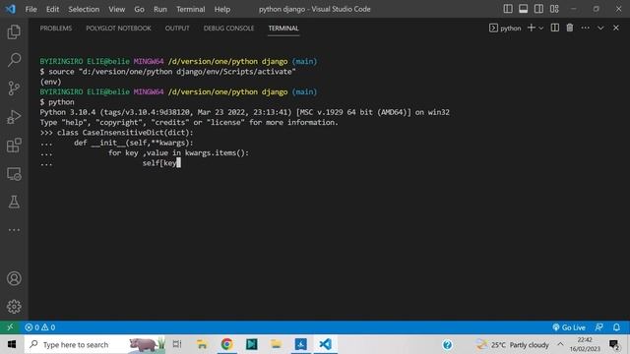Switch to the Output tab
This screenshot has width=630, height=354.
(177, 29)
